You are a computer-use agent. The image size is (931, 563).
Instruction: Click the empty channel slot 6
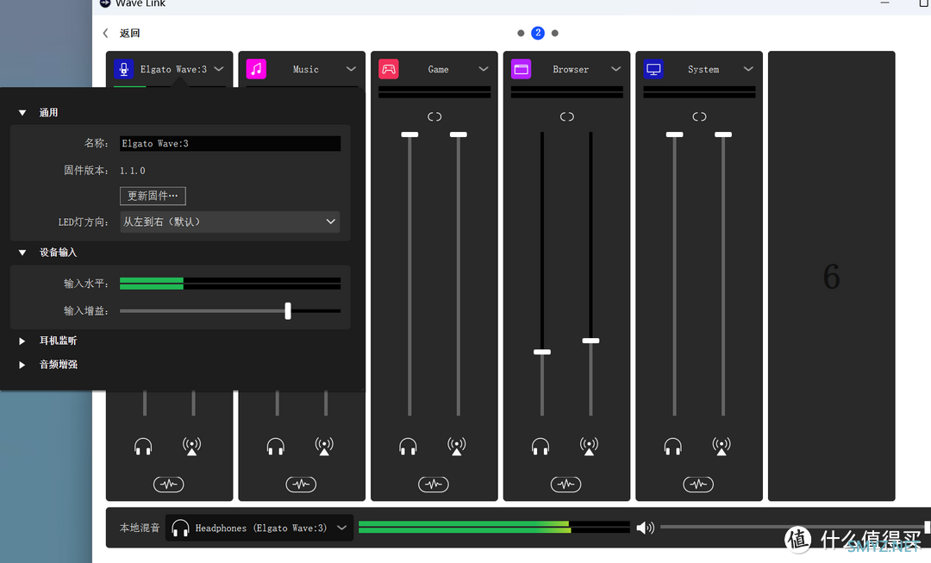click(x=831, y=276)
